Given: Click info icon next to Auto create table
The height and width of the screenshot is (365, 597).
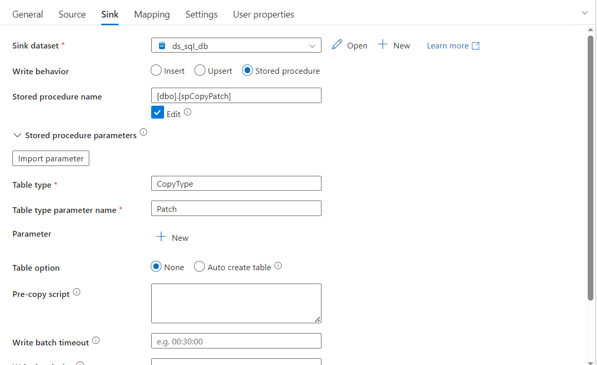Looking at the screenshot, I should coord(278,266).
